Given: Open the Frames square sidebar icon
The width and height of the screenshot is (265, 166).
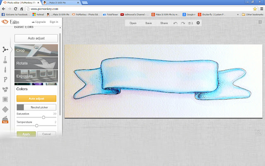Looking at the screenshot, I should (x=5, y=99).
